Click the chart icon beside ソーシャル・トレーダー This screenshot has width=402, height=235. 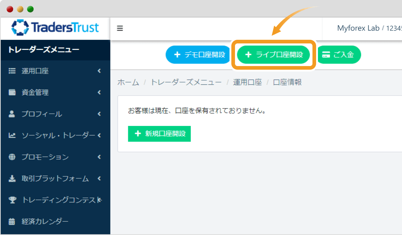(12, 136)
